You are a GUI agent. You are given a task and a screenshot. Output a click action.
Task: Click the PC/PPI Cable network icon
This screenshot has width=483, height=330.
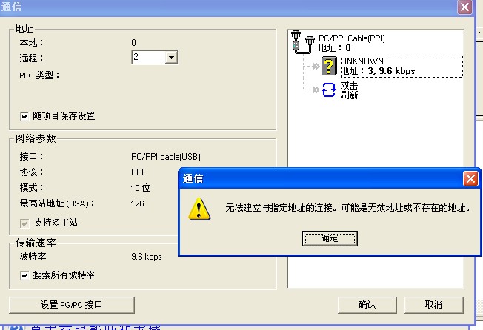tap(302, 42)
